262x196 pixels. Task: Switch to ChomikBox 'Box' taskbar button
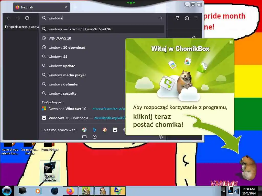click(x=86, y=191)
